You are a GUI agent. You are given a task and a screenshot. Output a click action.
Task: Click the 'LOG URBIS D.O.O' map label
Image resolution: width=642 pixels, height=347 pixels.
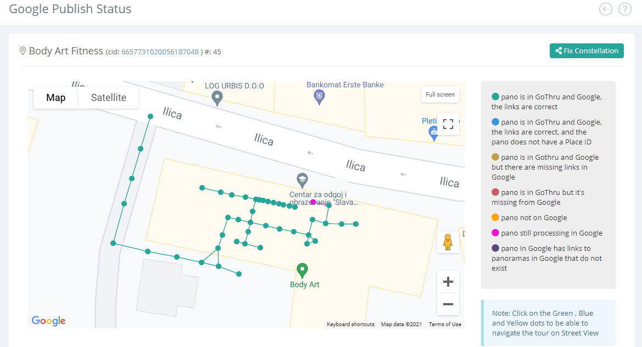pos(234,86)
